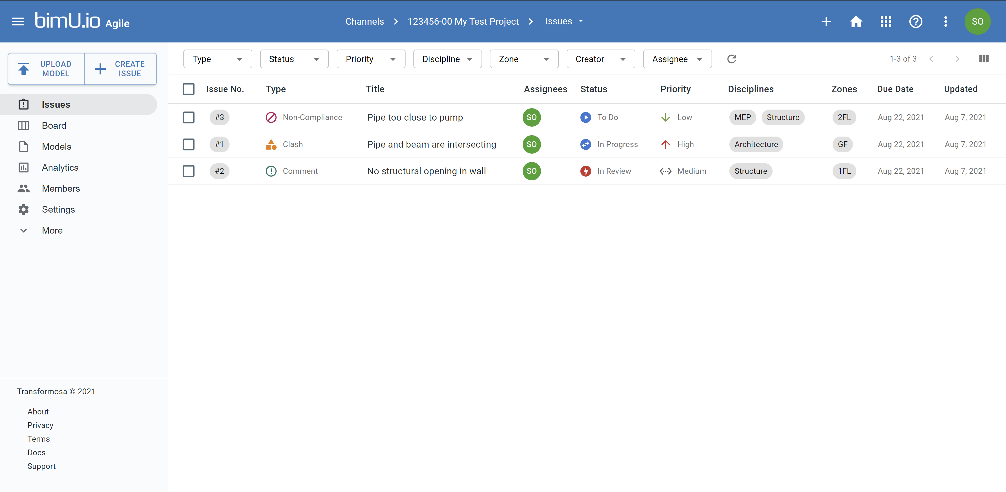Screen dimensions: 1006x492
Task: Click the MEP discipline chip
Action: 742,117
